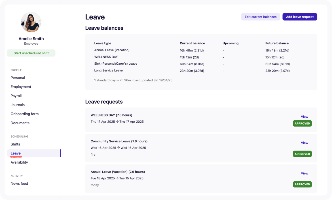
Task: View the Annual Leave (Vacation) request
Action: [304, 173]
